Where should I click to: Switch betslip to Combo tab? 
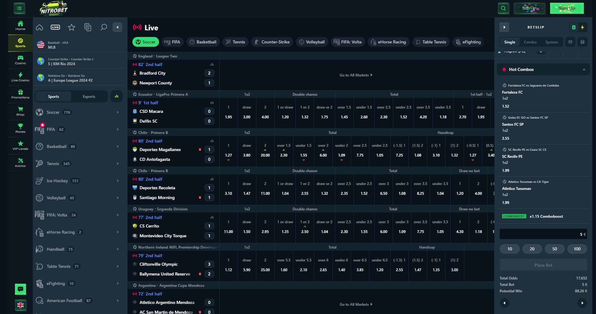click(530, 42)
